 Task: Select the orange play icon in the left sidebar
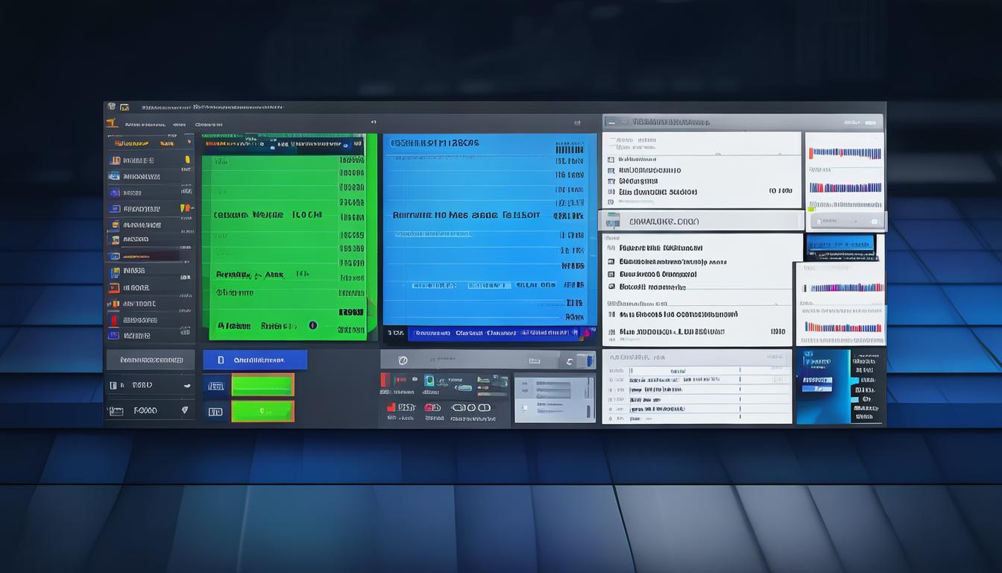point(113,287)
